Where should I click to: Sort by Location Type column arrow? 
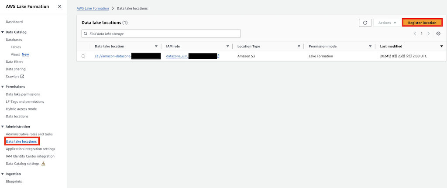coord(299,46)
